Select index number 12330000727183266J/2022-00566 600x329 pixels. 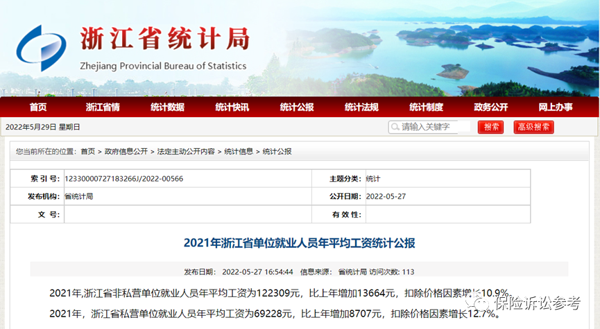[124, 179]
